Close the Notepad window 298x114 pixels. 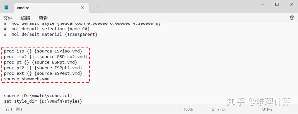(292, 4)
